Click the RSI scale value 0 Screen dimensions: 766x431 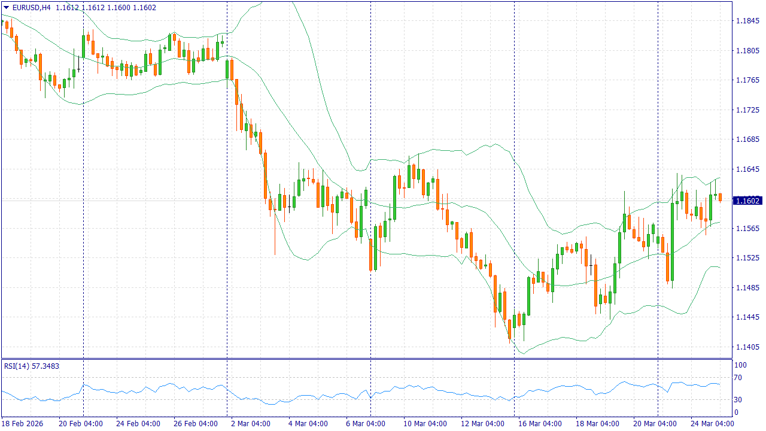point(737,412)
